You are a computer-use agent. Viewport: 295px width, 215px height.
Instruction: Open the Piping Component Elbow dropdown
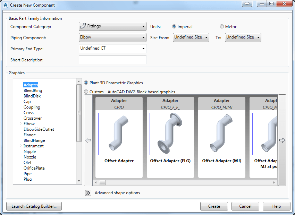[x=112, y=37]
